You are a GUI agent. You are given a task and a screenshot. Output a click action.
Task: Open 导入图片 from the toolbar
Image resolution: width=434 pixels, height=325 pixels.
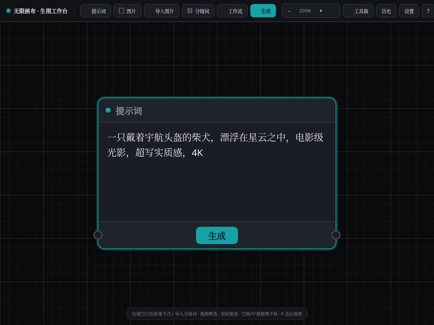click(162, 11)
